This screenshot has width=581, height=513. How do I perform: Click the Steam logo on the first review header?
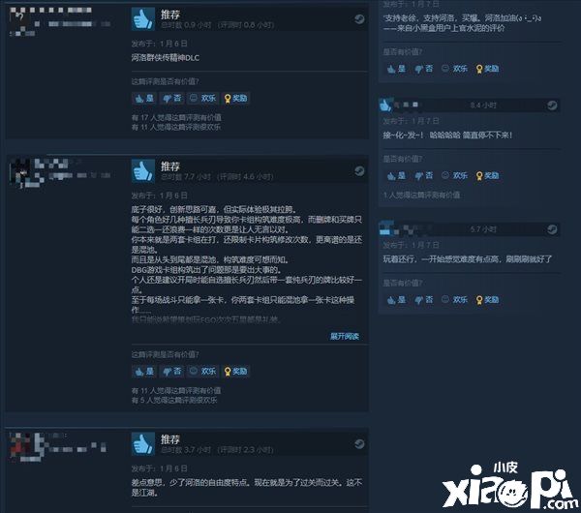(x=359, y=19)
